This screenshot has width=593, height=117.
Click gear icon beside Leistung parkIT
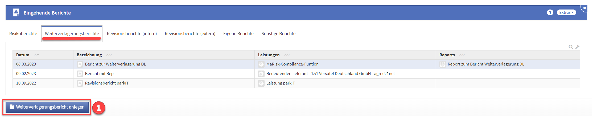click(x=261, y=83)
